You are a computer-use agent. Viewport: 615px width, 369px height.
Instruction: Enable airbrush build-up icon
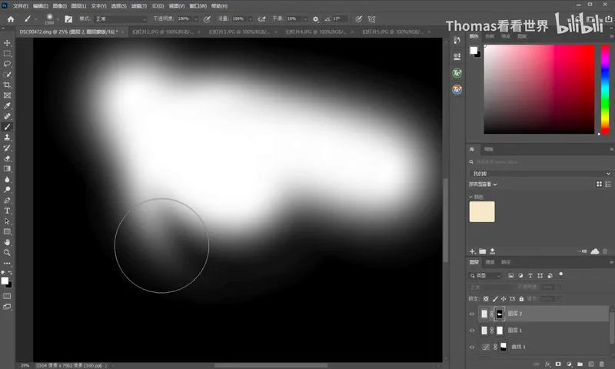tap(261, 18)
